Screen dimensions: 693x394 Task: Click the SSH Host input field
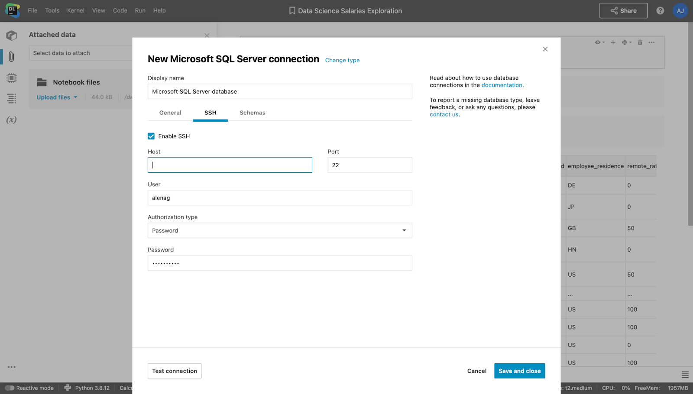[x=230, y=165]
